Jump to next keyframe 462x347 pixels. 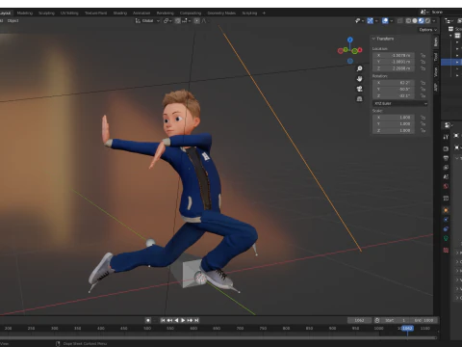190,320
